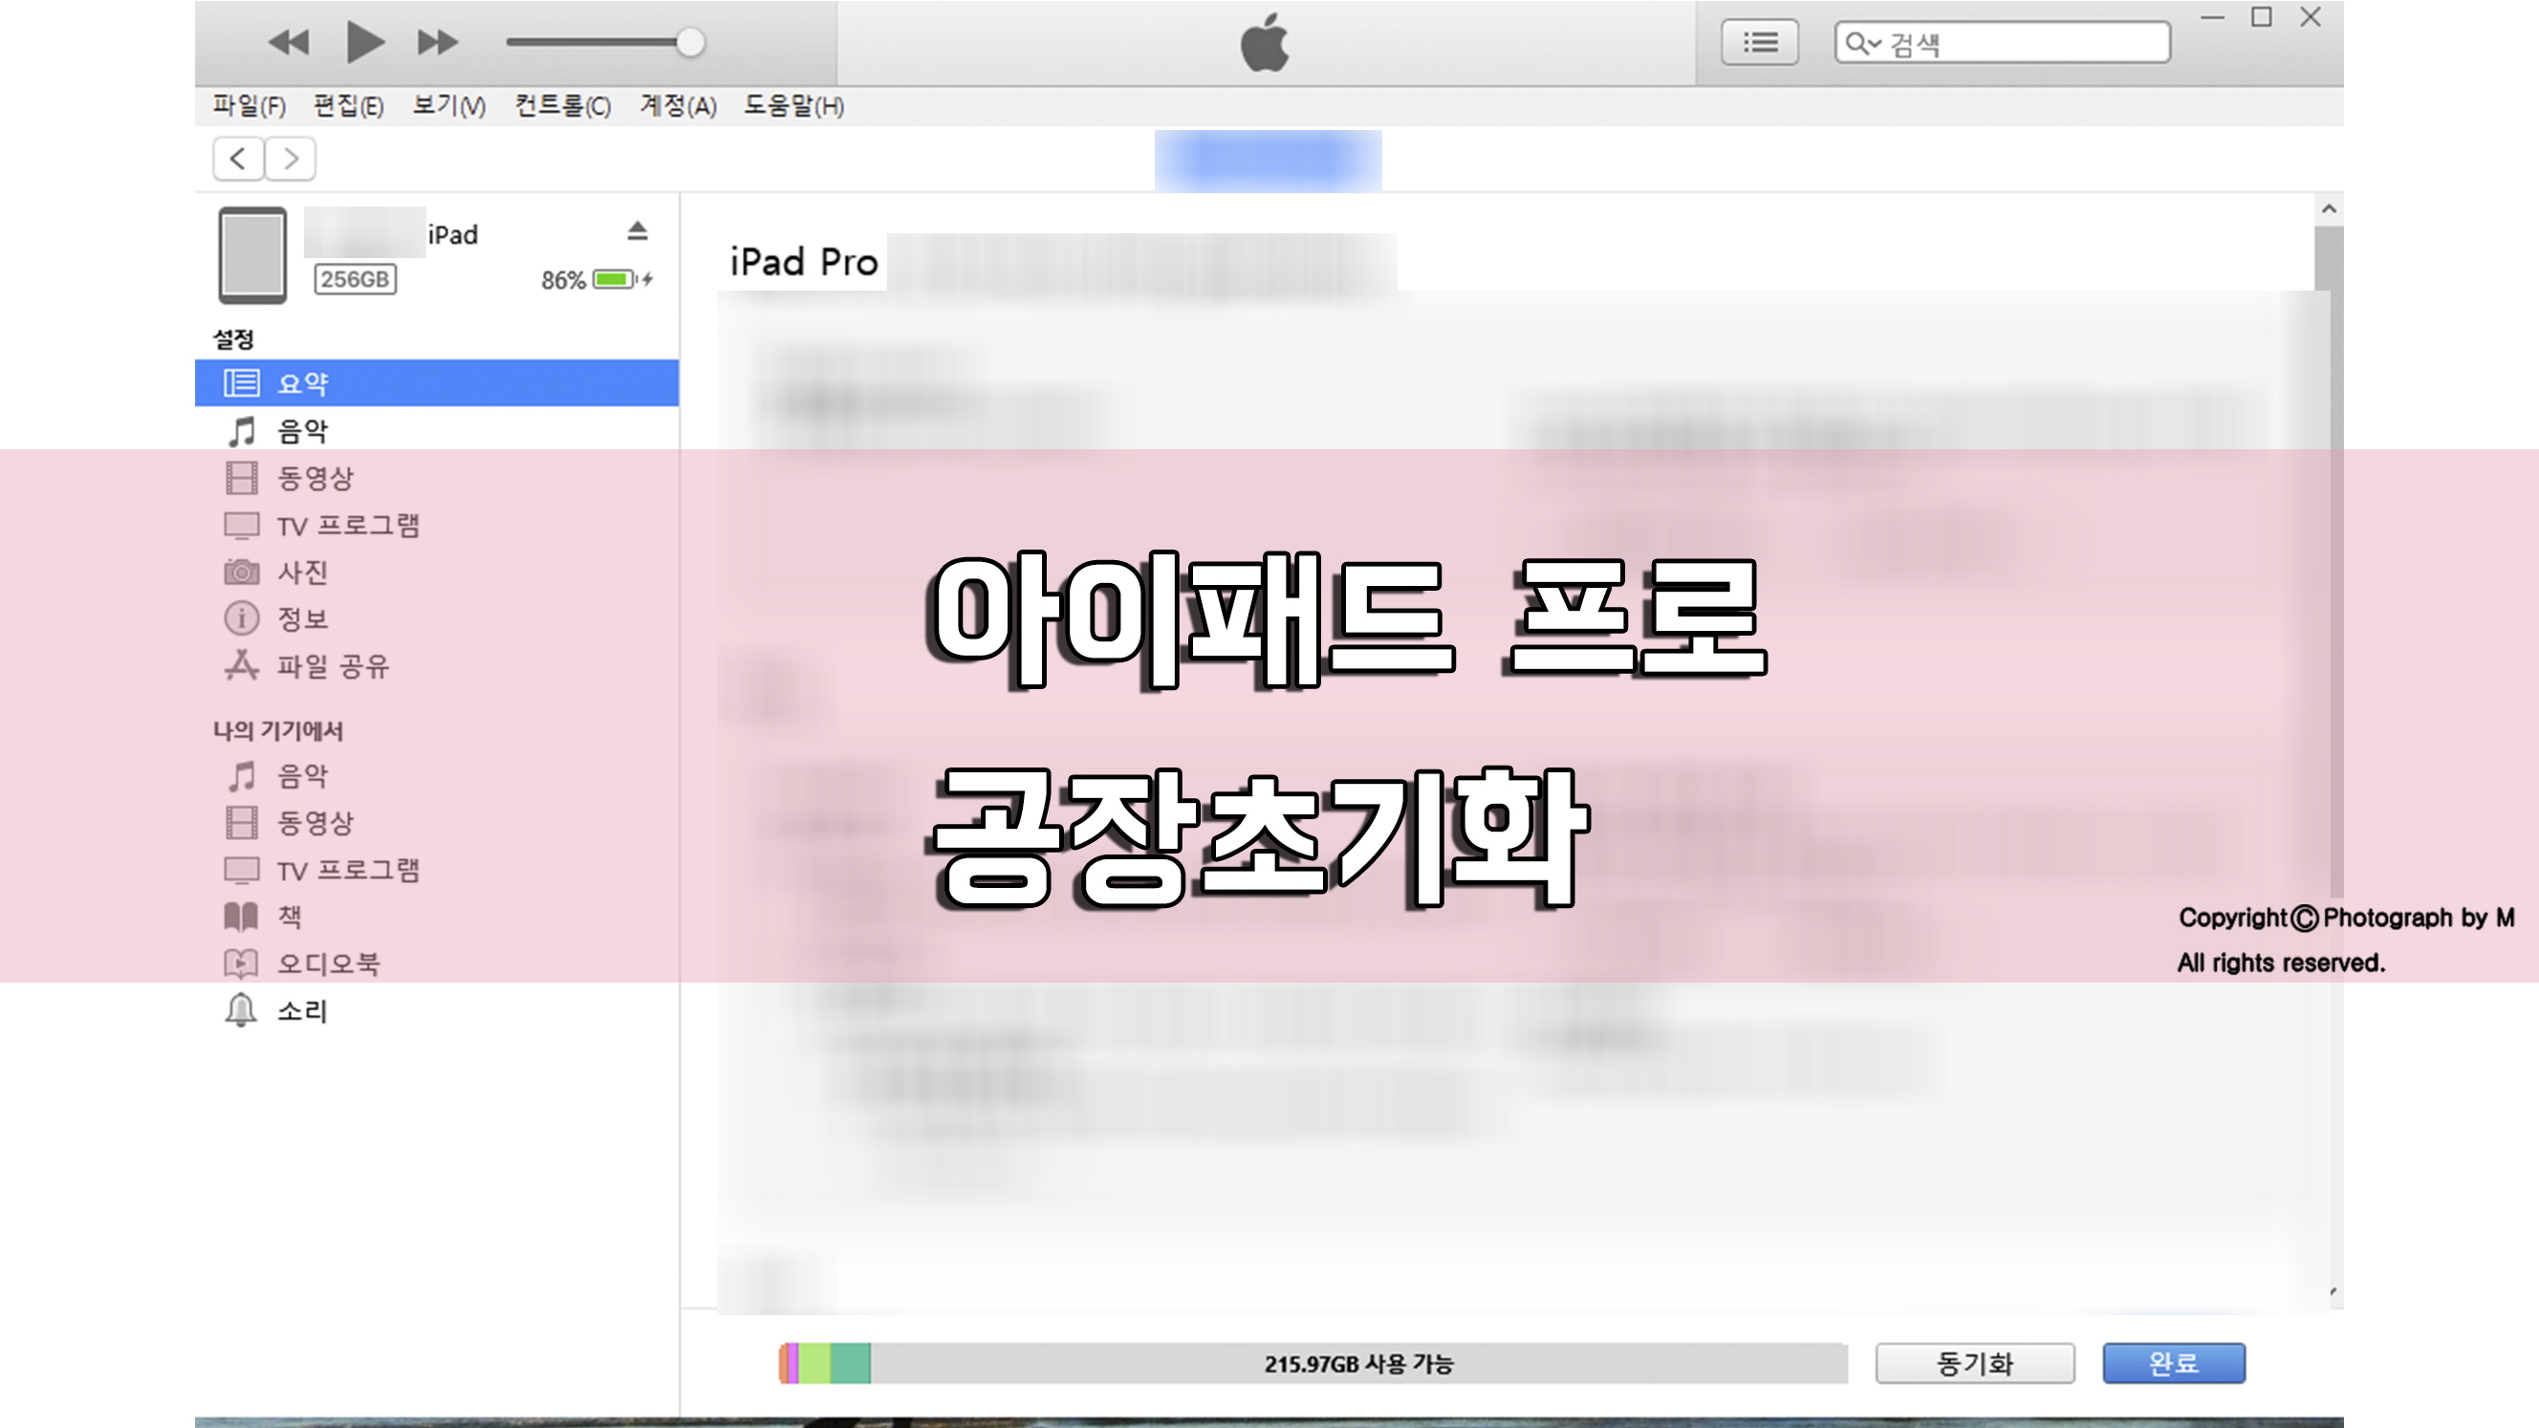Select 요약 in settings sidebar

437,382
